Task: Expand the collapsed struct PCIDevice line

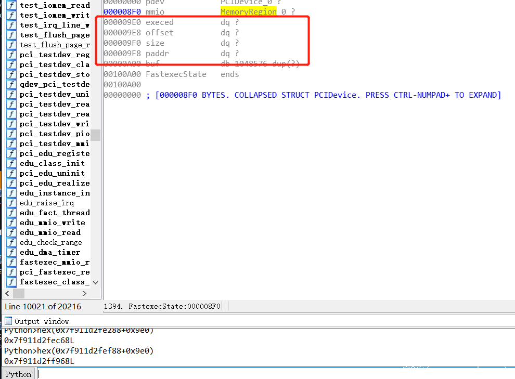Action: (302, 95)
